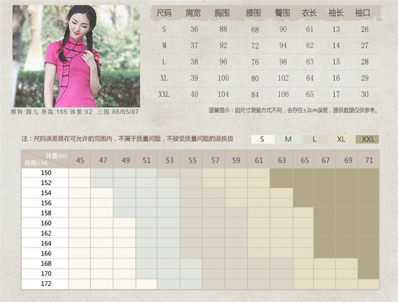The height and width of the screenshot is (302, 398).
Task: Click the XXL row label in size table
Action: tap(164, 94)
